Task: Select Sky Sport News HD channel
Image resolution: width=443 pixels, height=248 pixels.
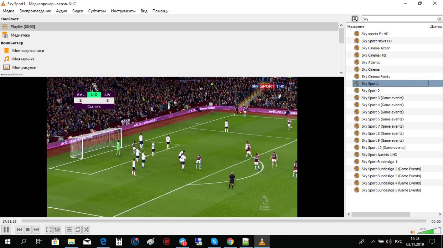Action: pyautogui.click(x=377, y=41)
